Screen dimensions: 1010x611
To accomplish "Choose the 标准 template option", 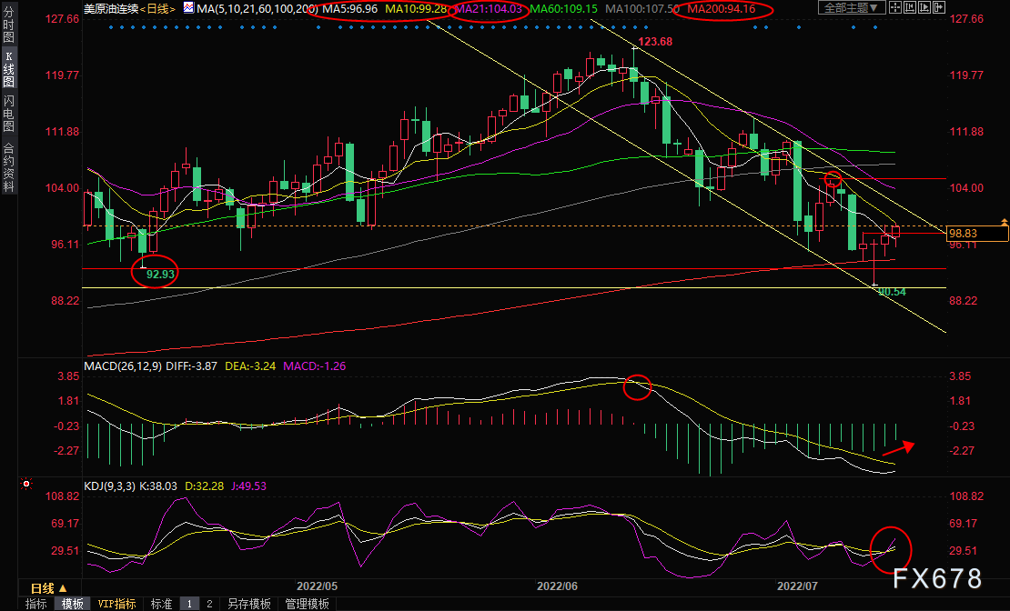I will (x=161, y=604).
